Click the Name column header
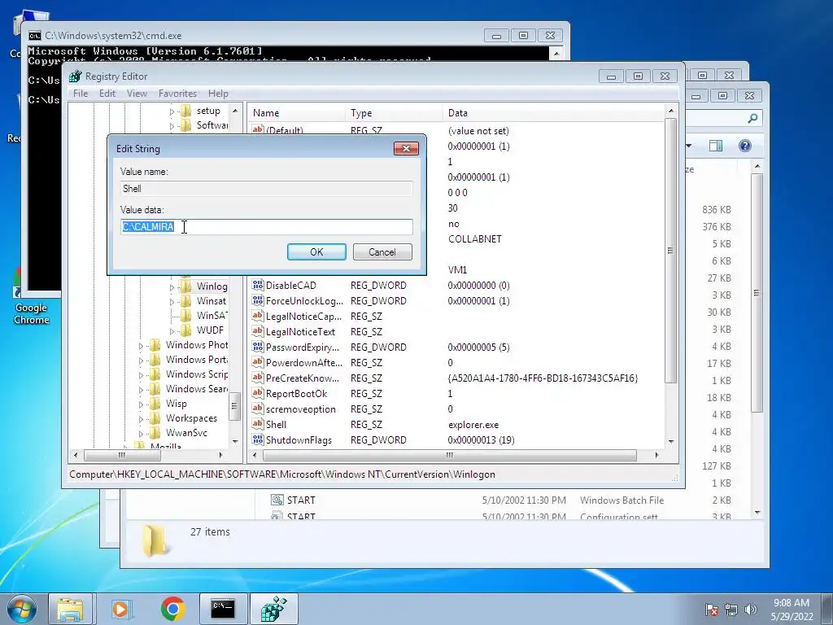This screenshot has width=833, height=625. (296, 112)
